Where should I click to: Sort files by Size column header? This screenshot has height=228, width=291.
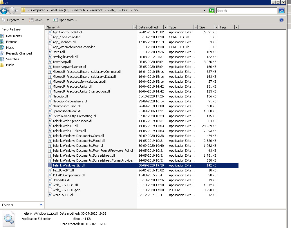(x=206, y=27)
